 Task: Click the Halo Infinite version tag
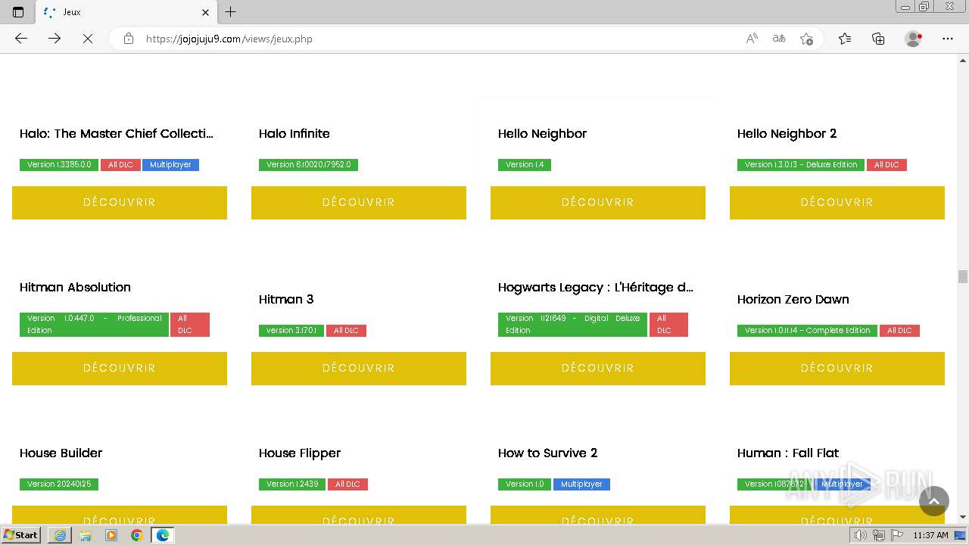point(308,165)
